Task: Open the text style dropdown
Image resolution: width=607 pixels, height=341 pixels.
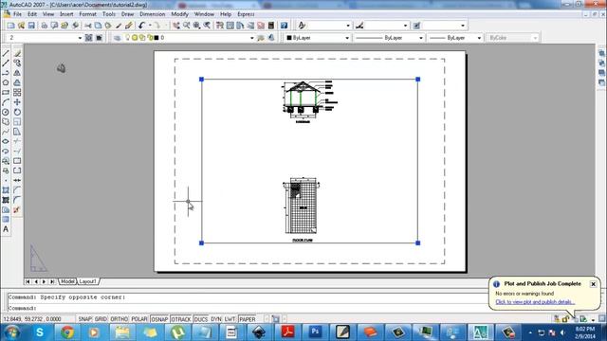Action: (x=329, y=26)
